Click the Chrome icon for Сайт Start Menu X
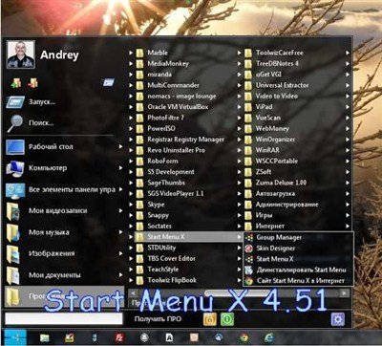This screenshot has width=382, height=346. tap(249, 281)
